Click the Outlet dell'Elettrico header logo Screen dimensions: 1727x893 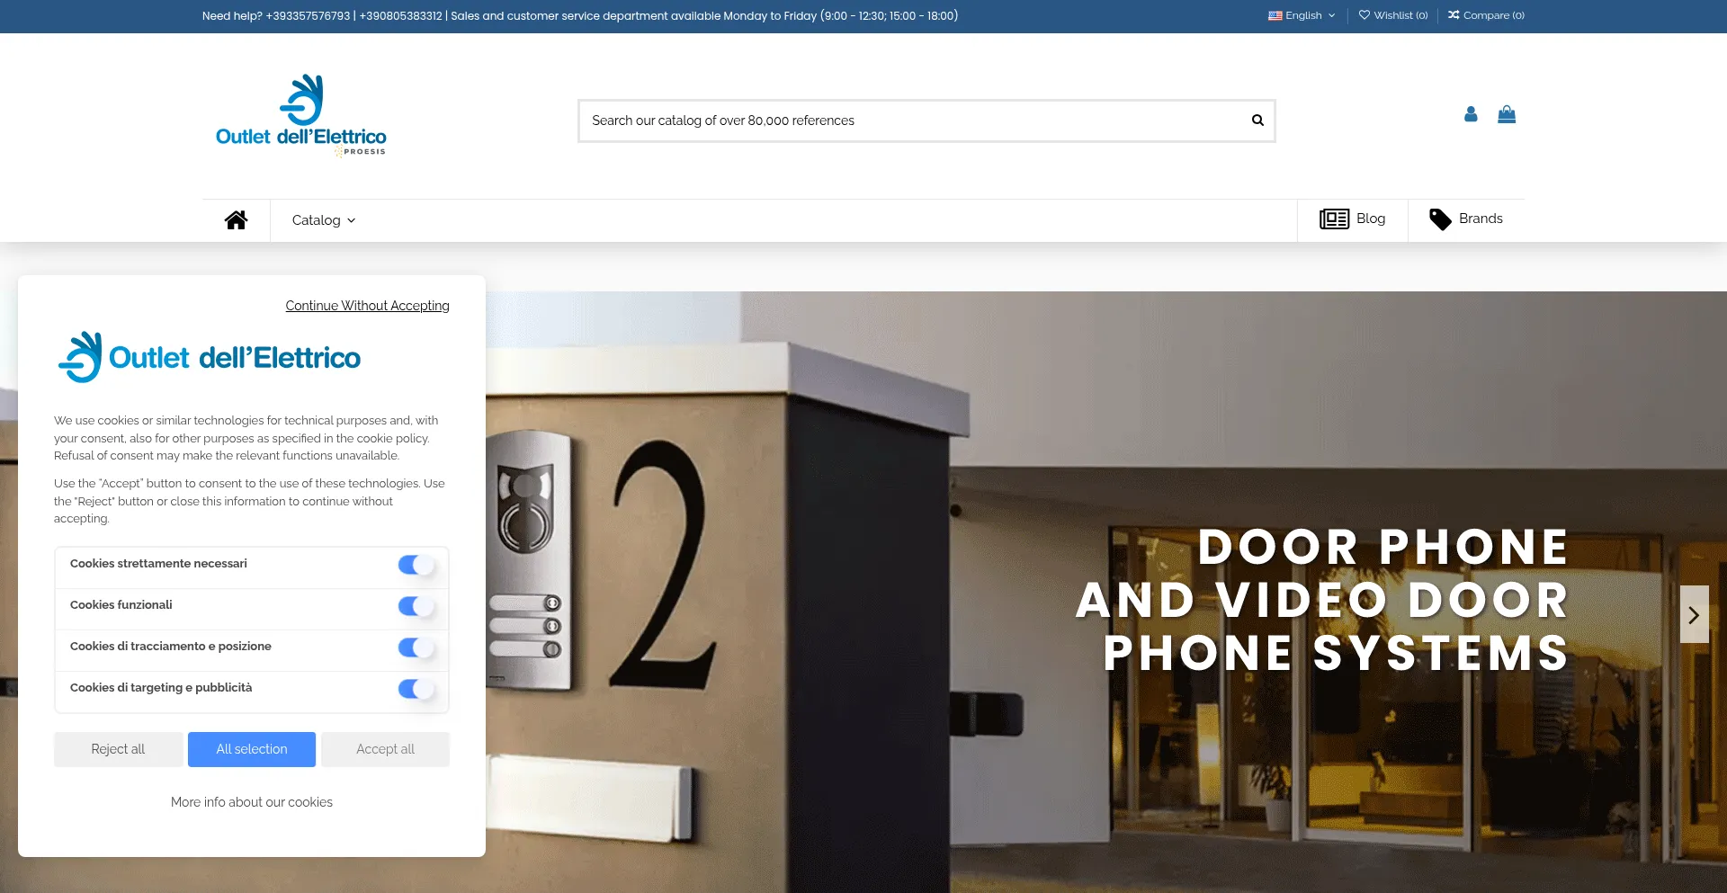coord(300,115)
